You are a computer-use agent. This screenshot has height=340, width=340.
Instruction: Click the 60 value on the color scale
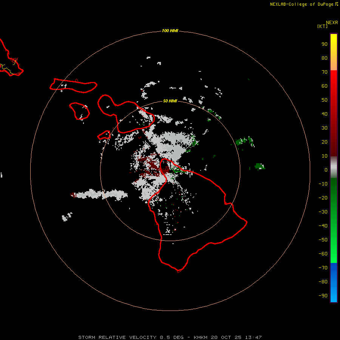[325, 86]
